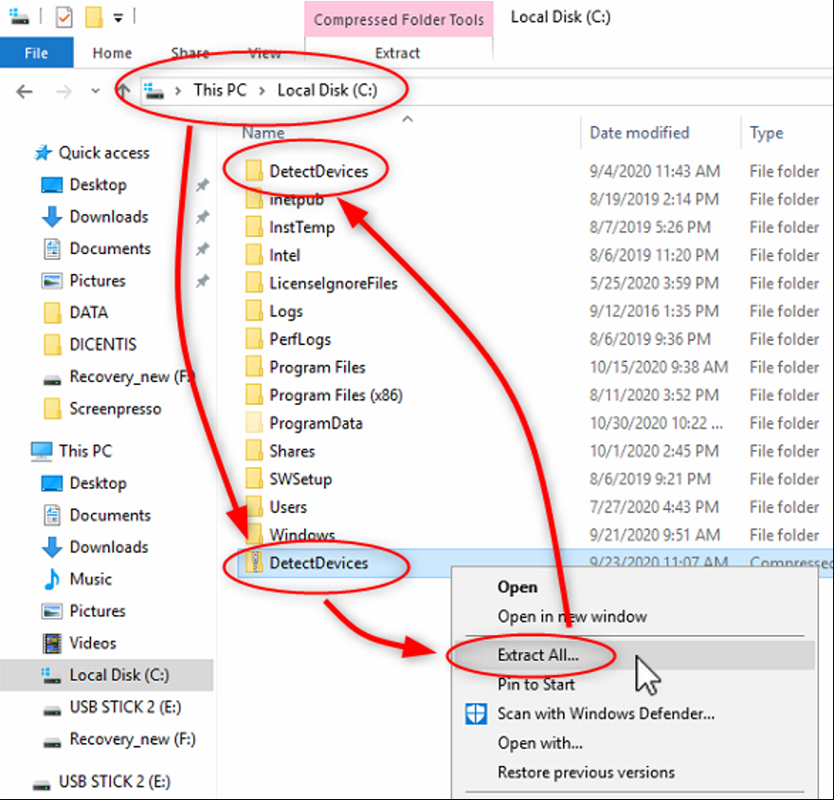The width and height of the screenshot is (834, 800).
Task: Select the inetpub folder
Action: (297, 199)
